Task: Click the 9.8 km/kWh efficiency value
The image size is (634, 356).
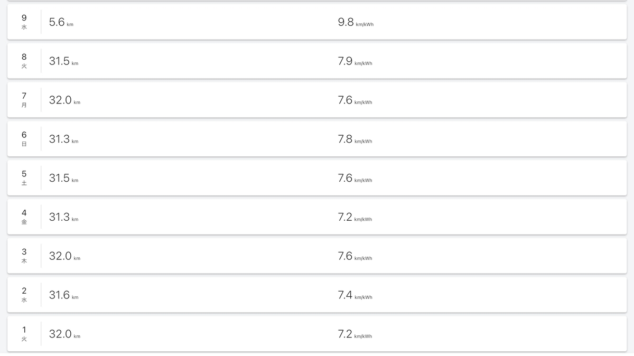Action: click(x=356, y=22)
